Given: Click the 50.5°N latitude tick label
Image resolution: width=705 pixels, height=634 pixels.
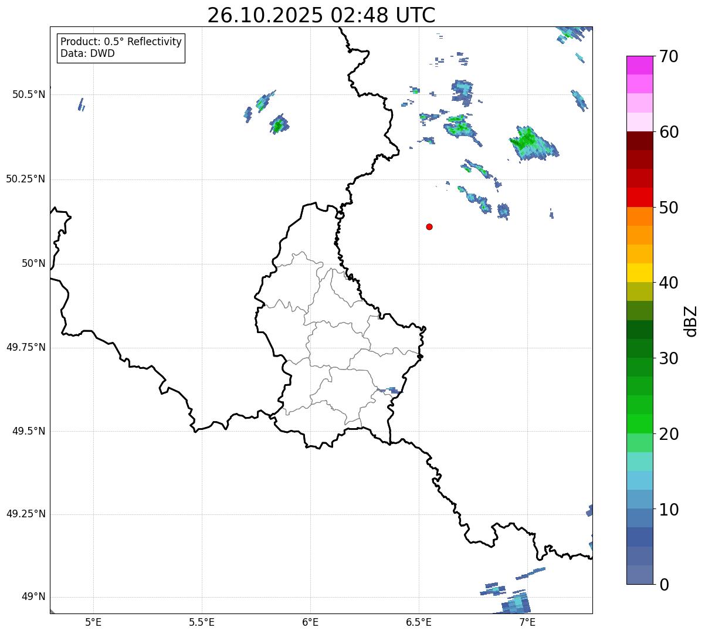Looking at the screenshot, I should tap(28, 95).
